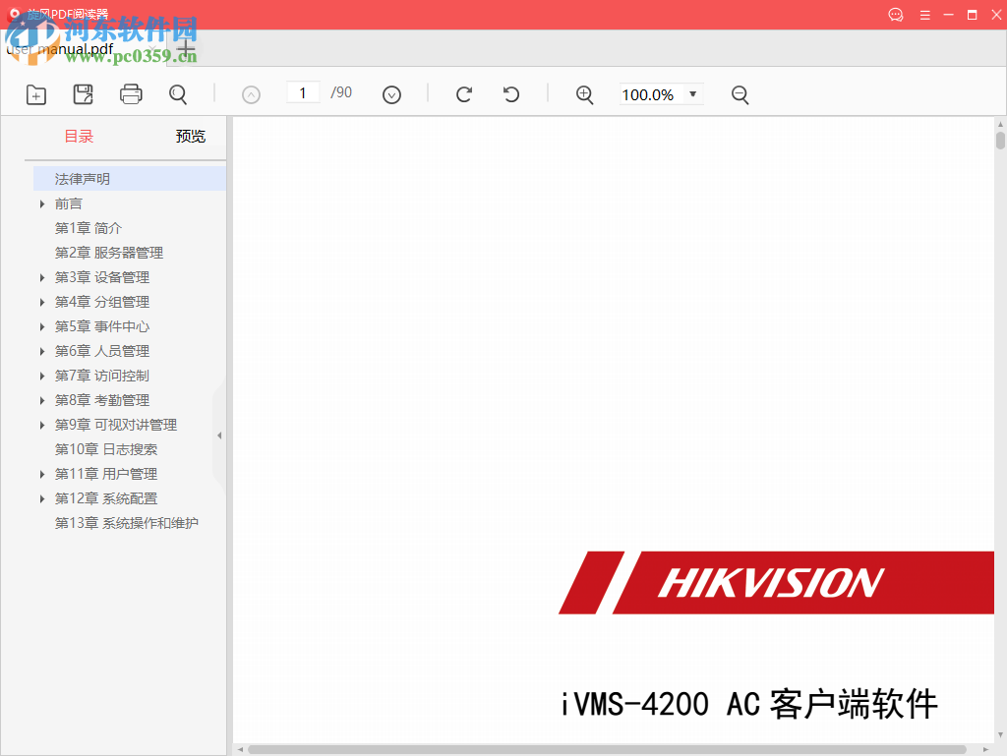Open outline entry 第1章 简介
The image size is (1007, 756).
point(89,228)
